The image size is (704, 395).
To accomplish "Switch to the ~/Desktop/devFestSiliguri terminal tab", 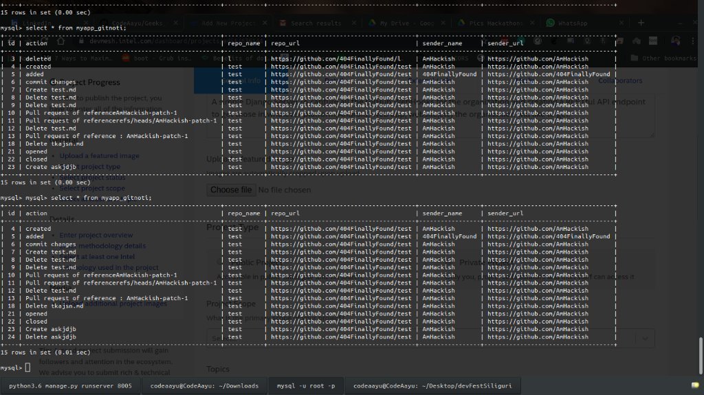I will pyautogui.click(x=432, y=385).
